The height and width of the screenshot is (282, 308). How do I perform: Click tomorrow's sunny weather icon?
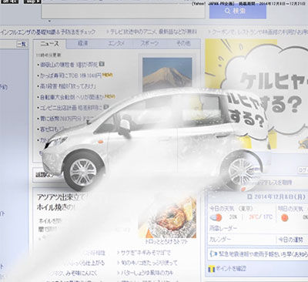coord(284,217)
